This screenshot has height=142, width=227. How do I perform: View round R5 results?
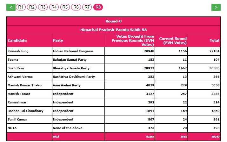65,7
